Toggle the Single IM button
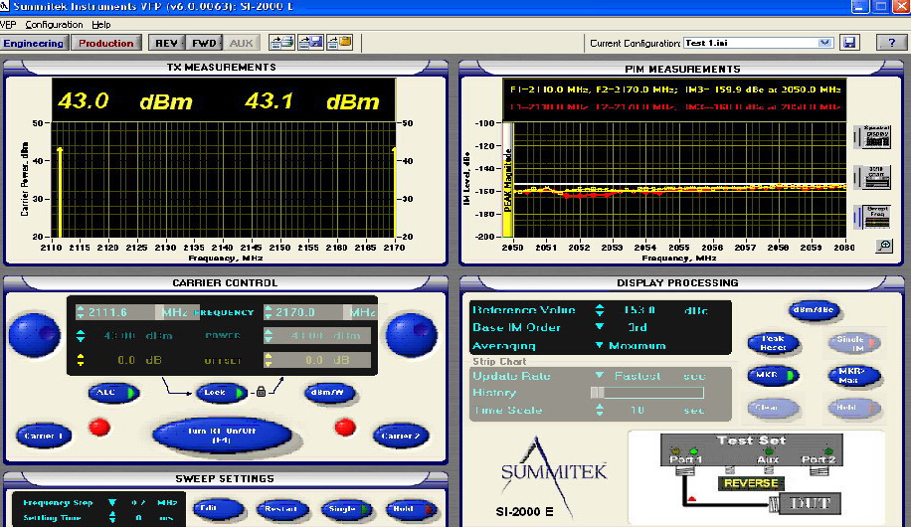The image size is (911, 527). point(854,343)
